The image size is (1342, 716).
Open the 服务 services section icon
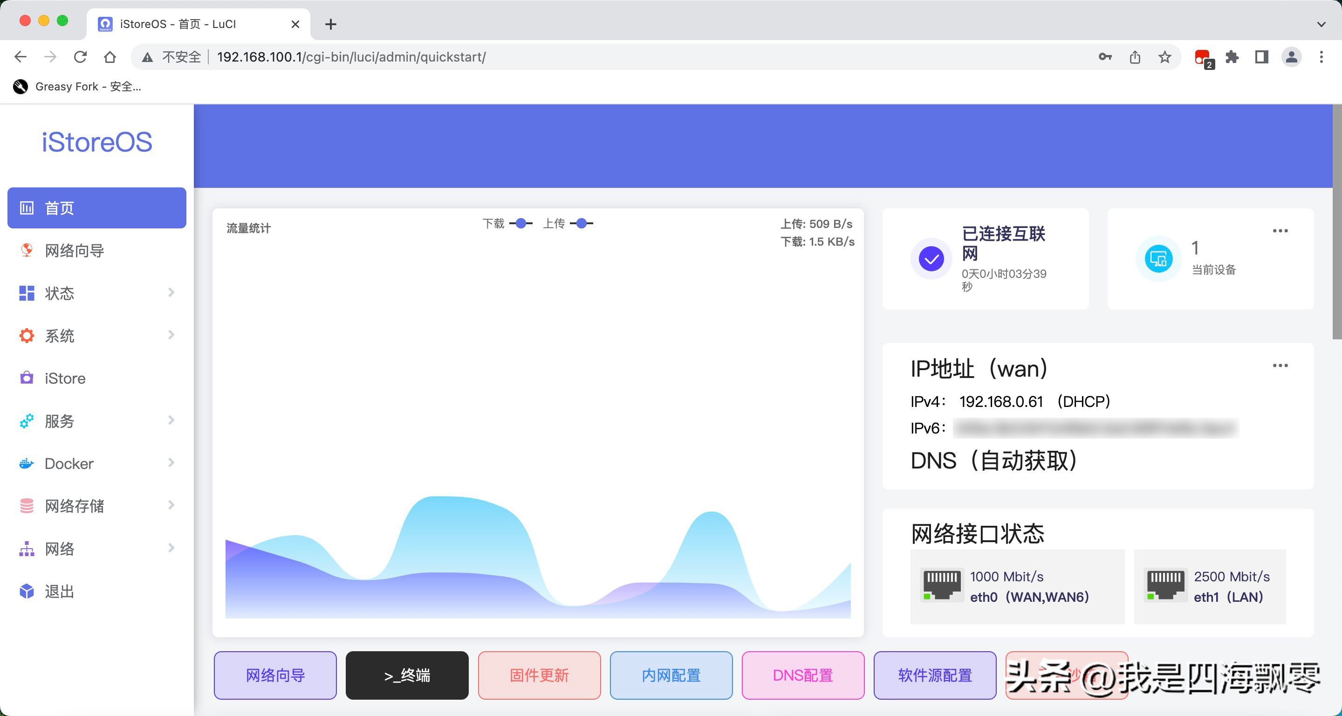tap(26, 421)
